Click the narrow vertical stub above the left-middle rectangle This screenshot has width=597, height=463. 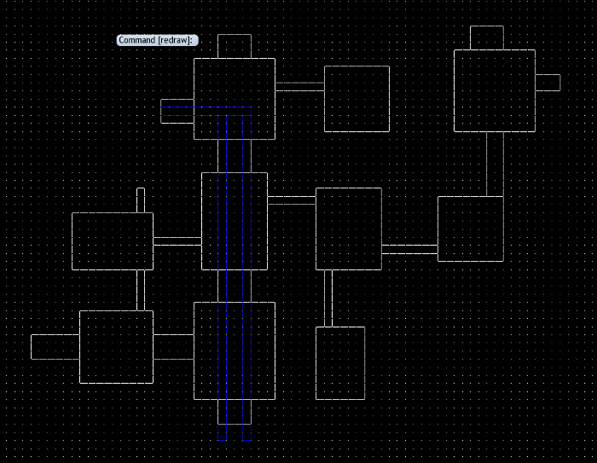(x=141, y=200)
